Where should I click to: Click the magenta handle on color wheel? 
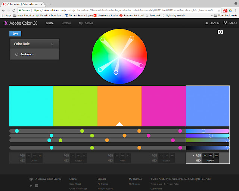141,66
